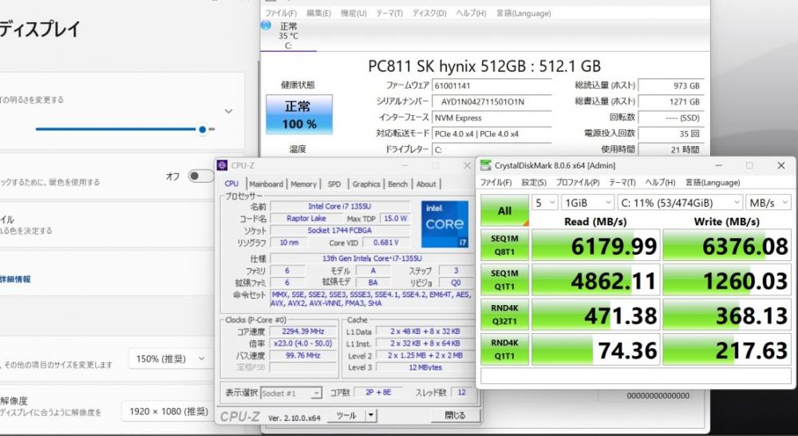Image resolution: width=798 pixels, height=436 pixels.
Task: Run the RND4K Q32T1 benchmark
Action: tap(504, 315)
